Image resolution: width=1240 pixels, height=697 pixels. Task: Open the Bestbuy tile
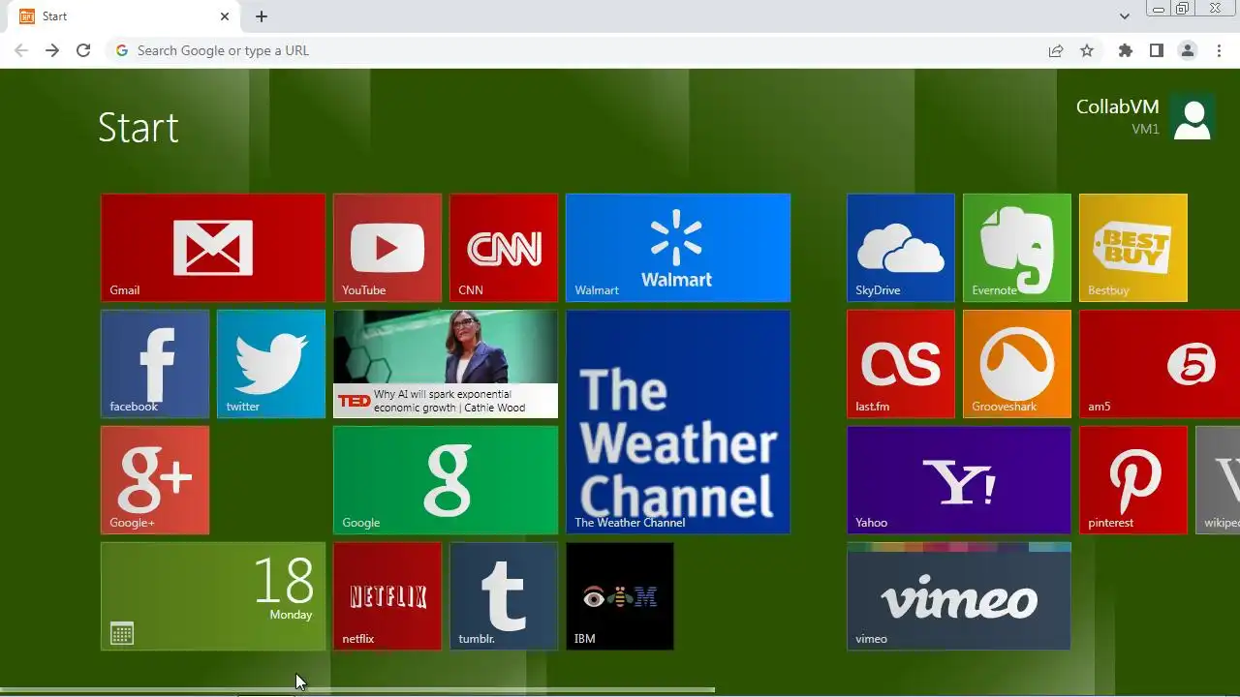click(1133, 248)
